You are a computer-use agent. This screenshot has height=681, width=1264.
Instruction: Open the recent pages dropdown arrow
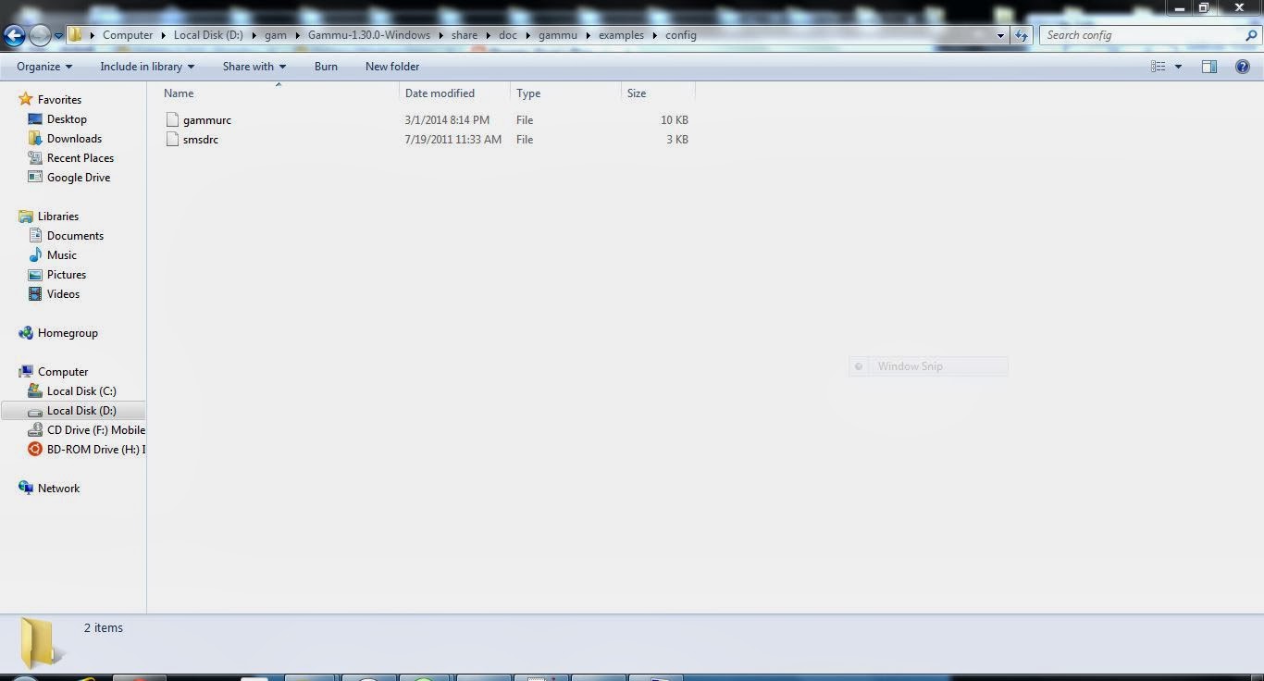point(58,36)
